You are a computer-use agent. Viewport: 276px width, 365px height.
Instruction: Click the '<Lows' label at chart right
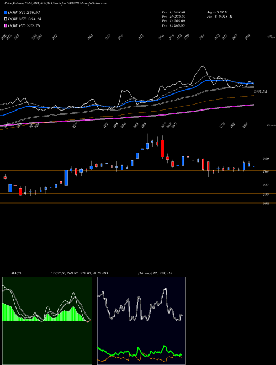(272, 125)
